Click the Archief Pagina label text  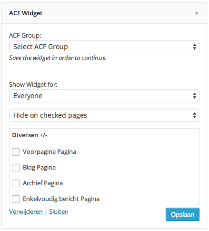(x=43, y=183)
